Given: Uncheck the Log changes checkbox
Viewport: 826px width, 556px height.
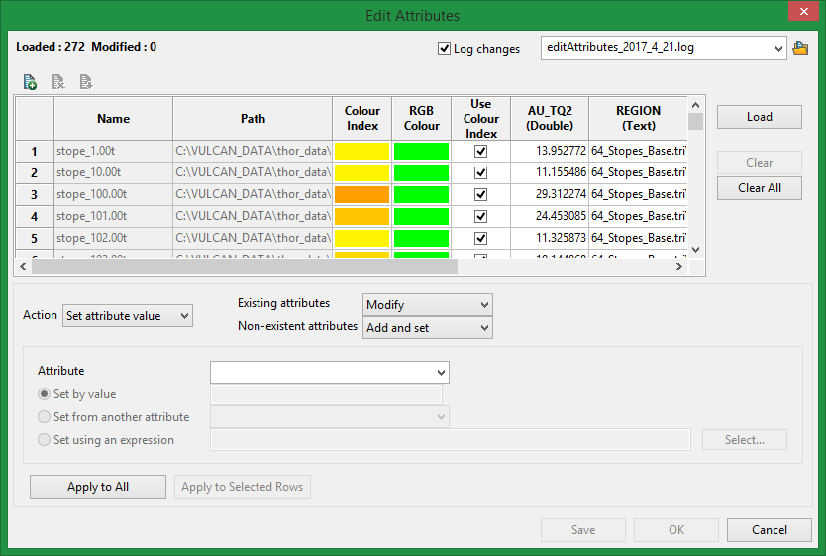Looking at the screenshot, I should (444, 49).
